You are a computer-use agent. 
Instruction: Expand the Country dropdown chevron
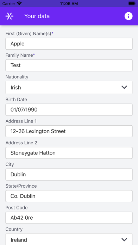(x=124, y=239)
